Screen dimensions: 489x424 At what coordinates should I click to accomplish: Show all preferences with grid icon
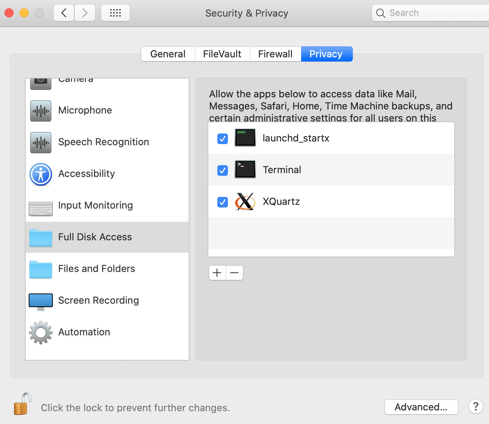pyautogui.click(x=115, y=13)
